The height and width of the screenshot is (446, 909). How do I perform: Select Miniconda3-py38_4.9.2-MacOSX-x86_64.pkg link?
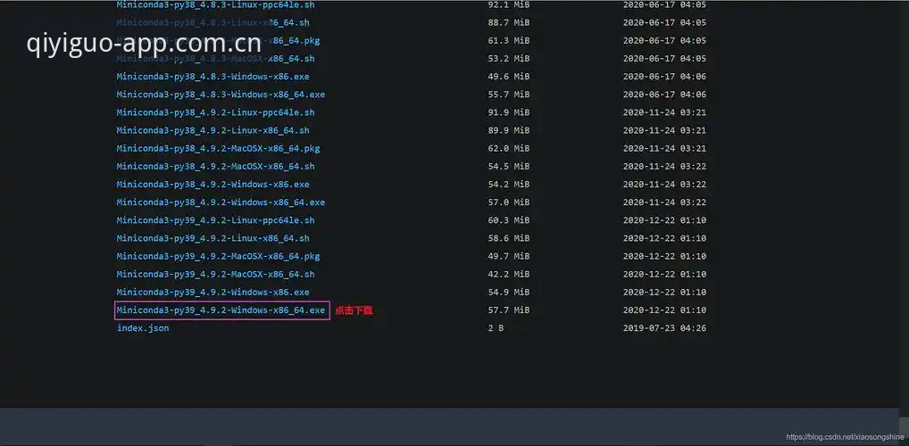click(218, 149)
